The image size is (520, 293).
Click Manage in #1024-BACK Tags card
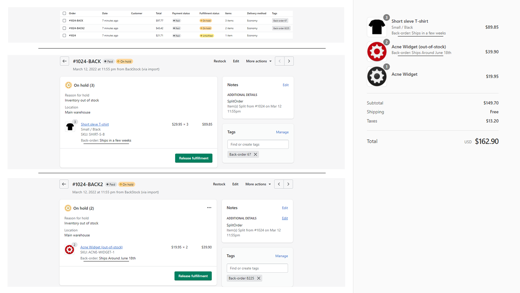pyautogui.click(x=282, y=132)
